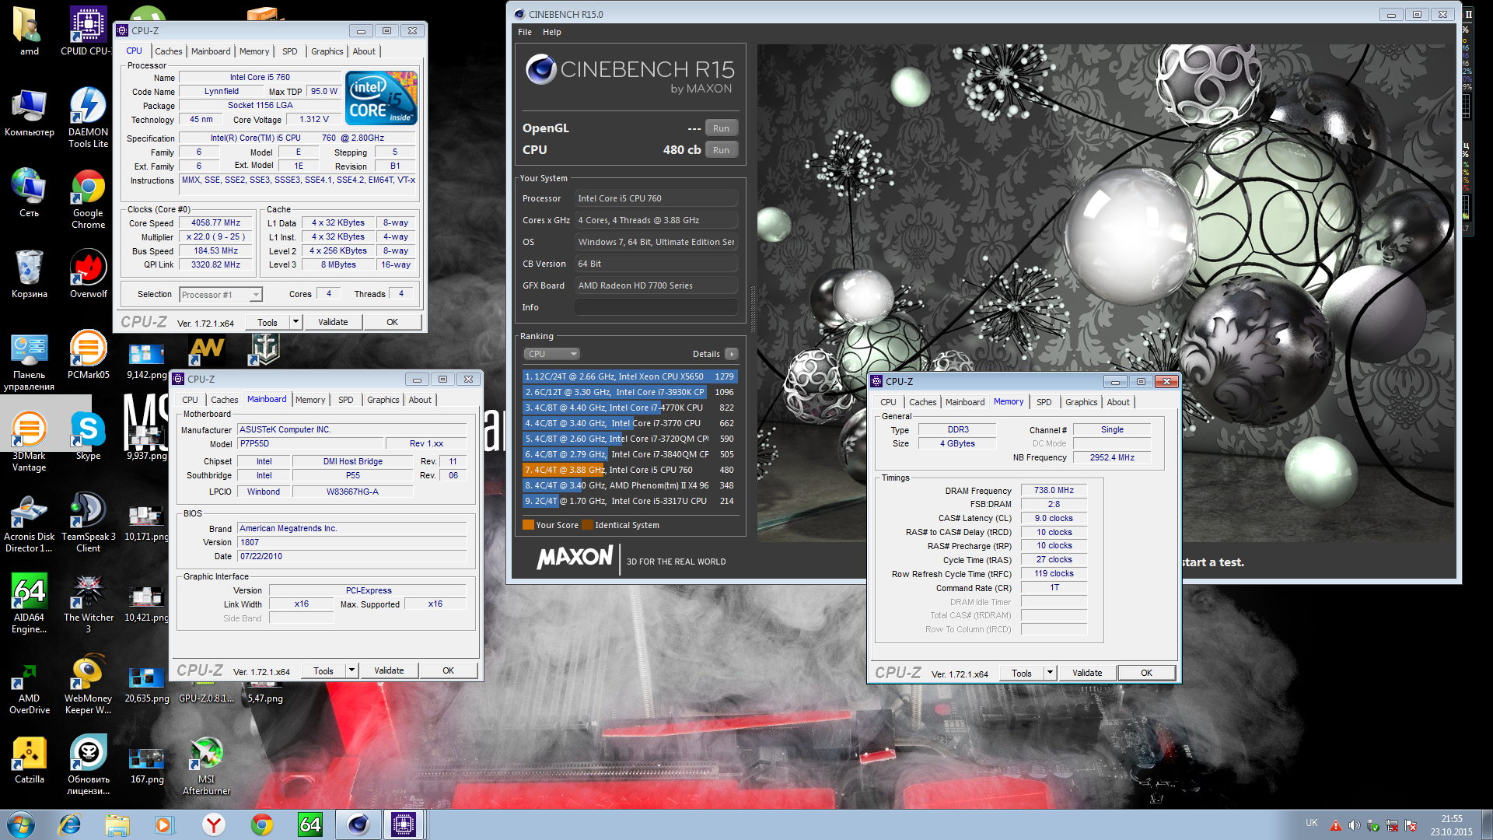Expand Tools dropdown arrow in top CPU-Z window
This screenshot has height=840, width=1493.
(295, 322)
